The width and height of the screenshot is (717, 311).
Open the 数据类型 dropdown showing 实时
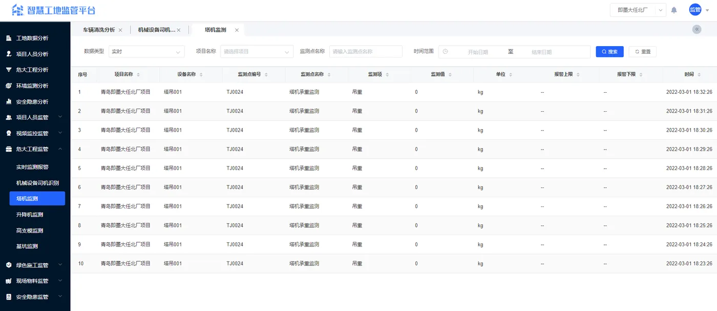(146, 52)
